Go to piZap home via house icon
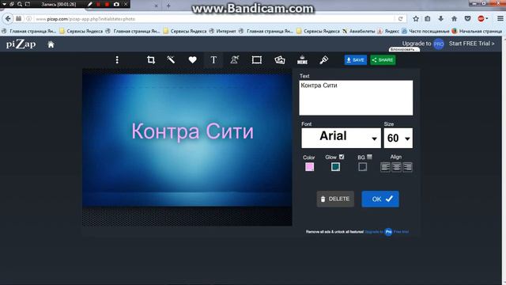506x285 pixels. coord(51,44)
